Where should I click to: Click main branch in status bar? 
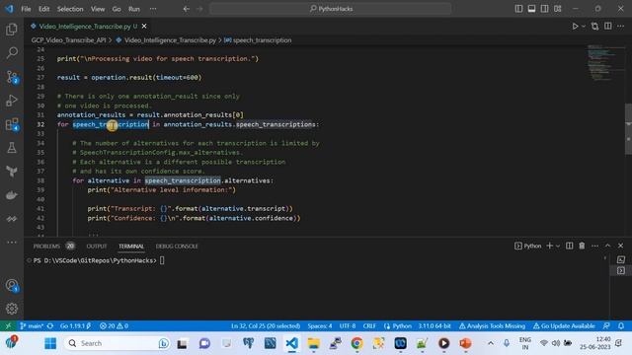point(32,326)
